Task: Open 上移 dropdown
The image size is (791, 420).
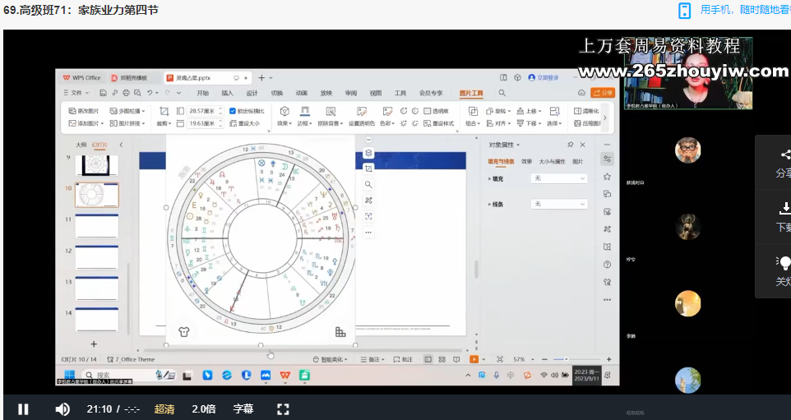Action: tap(529, 111)
